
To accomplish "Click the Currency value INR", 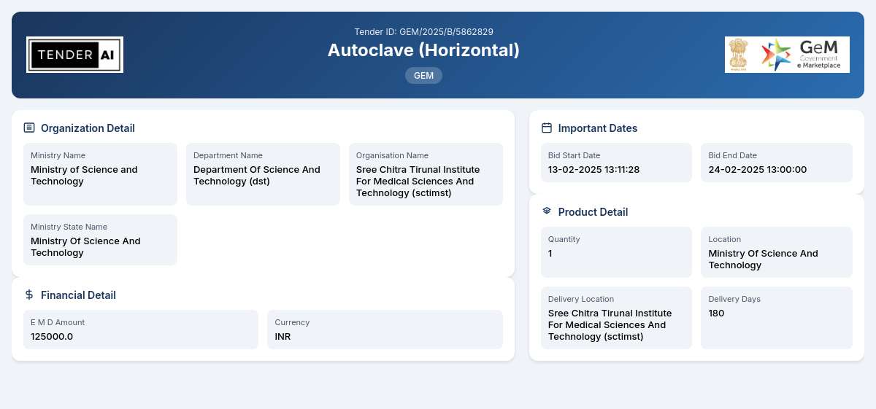I will pos(283,336).
